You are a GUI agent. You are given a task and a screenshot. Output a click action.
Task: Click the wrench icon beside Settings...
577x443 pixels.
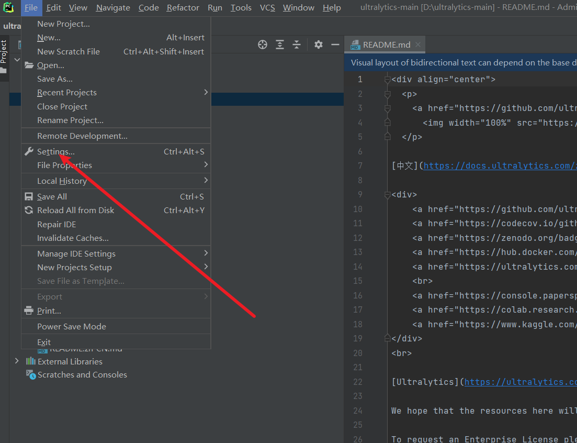click(x=29, y=151)
